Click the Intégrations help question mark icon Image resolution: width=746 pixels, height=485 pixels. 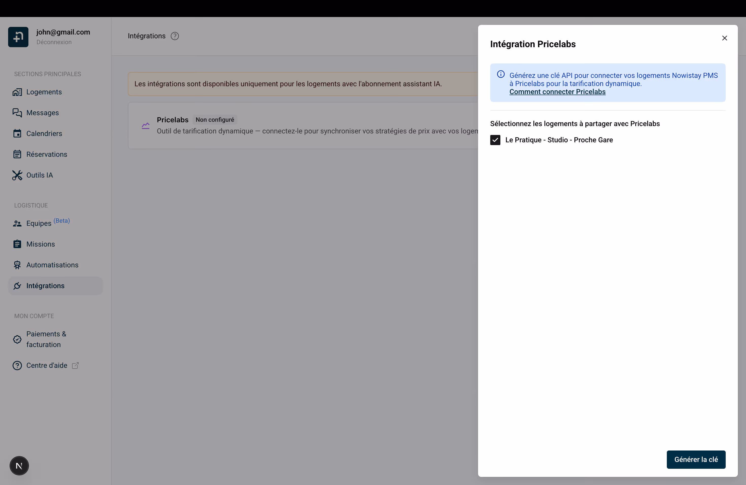(175, 36)
